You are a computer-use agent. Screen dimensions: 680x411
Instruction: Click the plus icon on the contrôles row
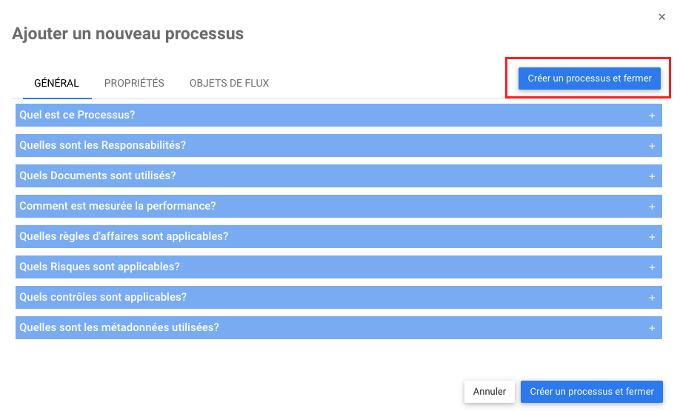[x=652, y=298]
